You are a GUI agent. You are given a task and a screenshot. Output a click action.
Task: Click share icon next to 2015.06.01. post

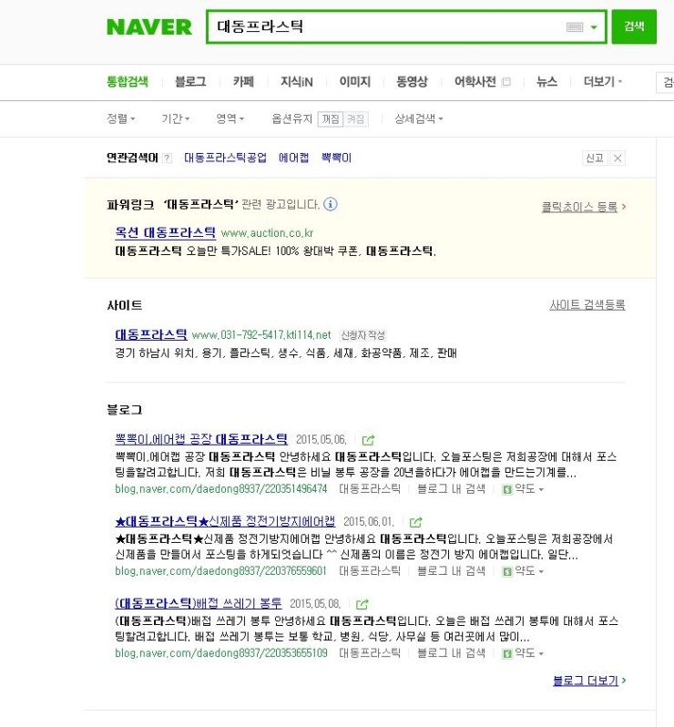(416, 522)
